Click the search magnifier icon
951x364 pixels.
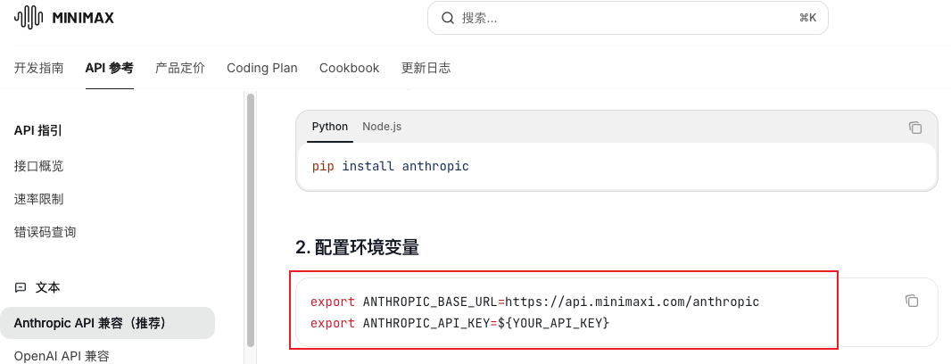point(448,18)
